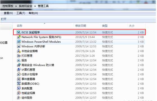Click the 系统配置 name

pyautogui.click(x=27, y=88)
